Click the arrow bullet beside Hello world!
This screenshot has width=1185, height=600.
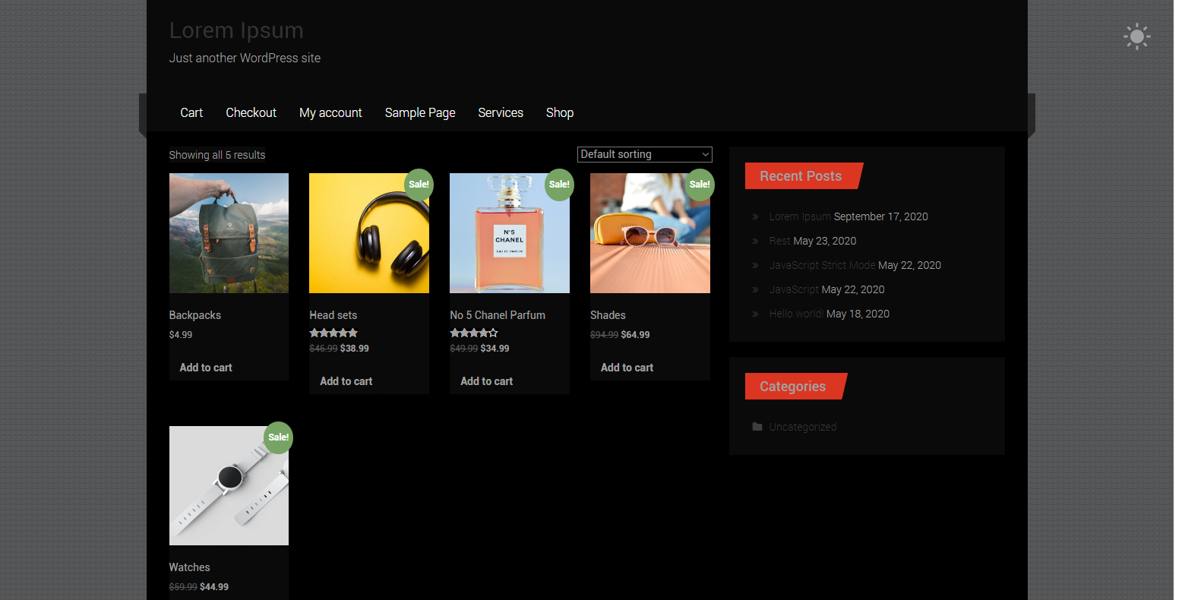(x=755, y=314)
